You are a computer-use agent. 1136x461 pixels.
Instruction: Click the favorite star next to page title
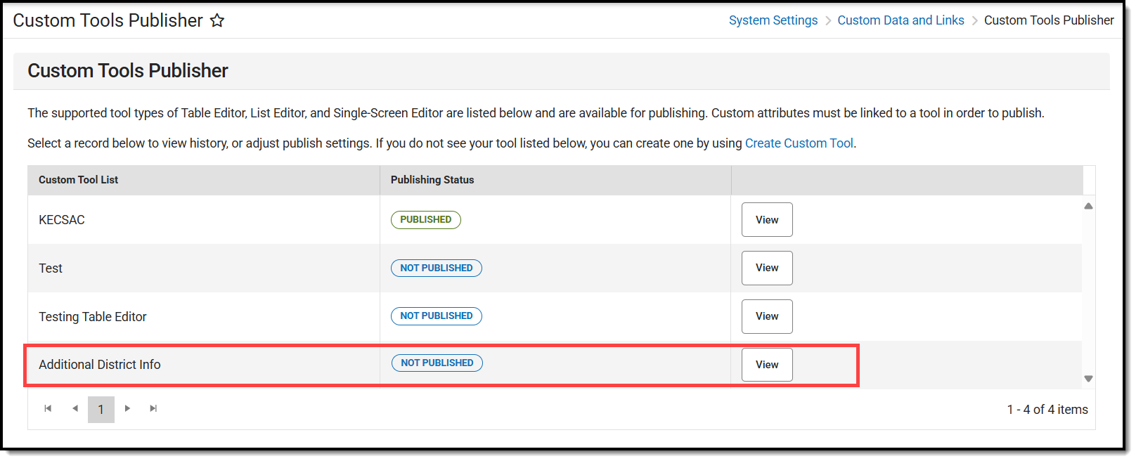217,21
